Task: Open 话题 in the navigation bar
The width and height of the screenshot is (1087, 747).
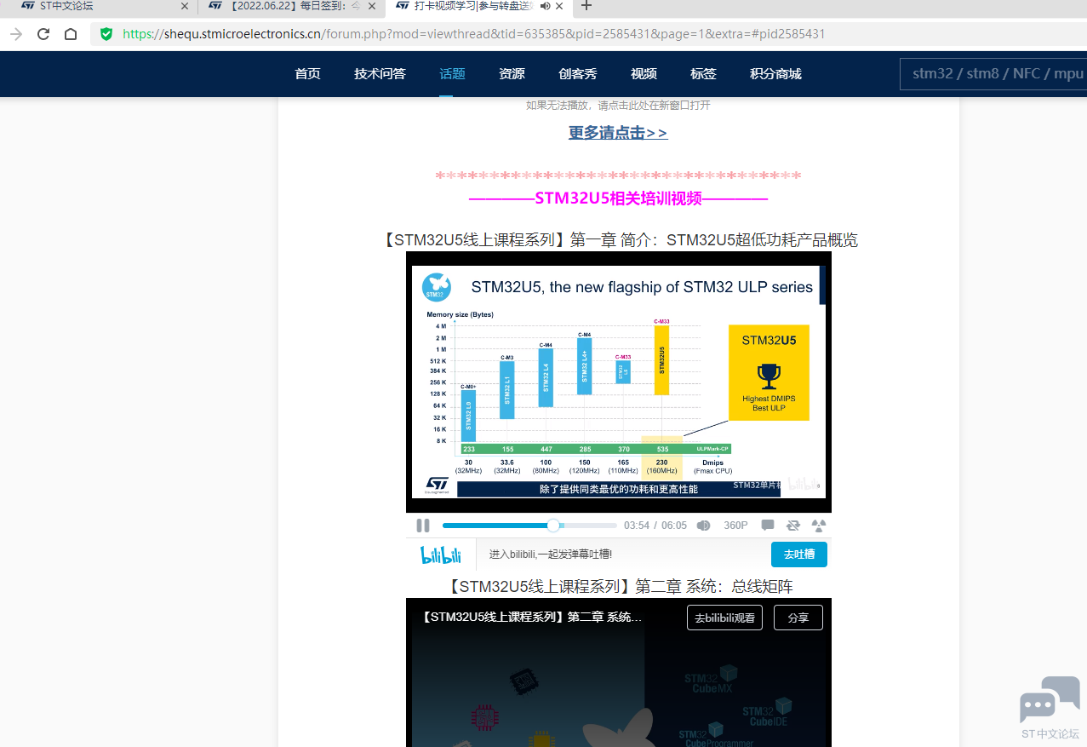Action: click(x=452, y=74)
